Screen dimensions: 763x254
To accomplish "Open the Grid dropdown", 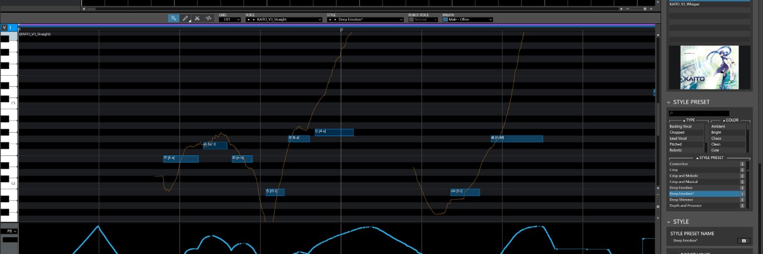I will [230, 19].
